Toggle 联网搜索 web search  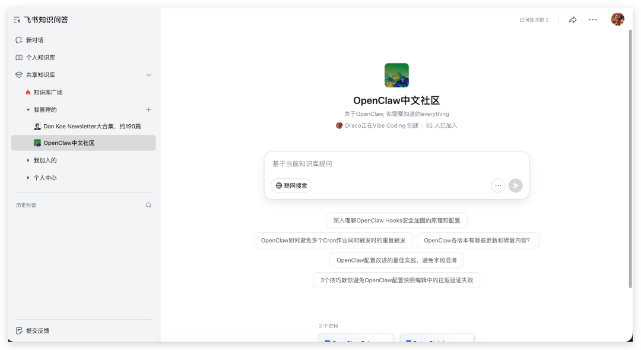point(291,185)
